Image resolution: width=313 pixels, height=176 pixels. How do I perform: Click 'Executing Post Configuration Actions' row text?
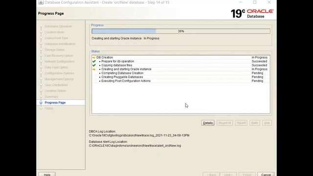(x=126, y=81)
